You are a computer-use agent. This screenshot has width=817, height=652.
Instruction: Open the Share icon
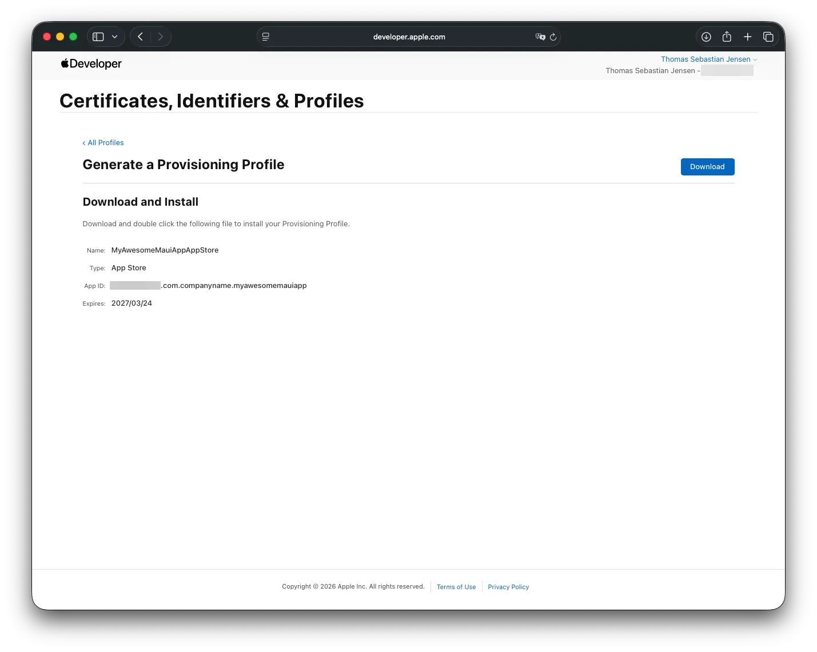(727, 37)
